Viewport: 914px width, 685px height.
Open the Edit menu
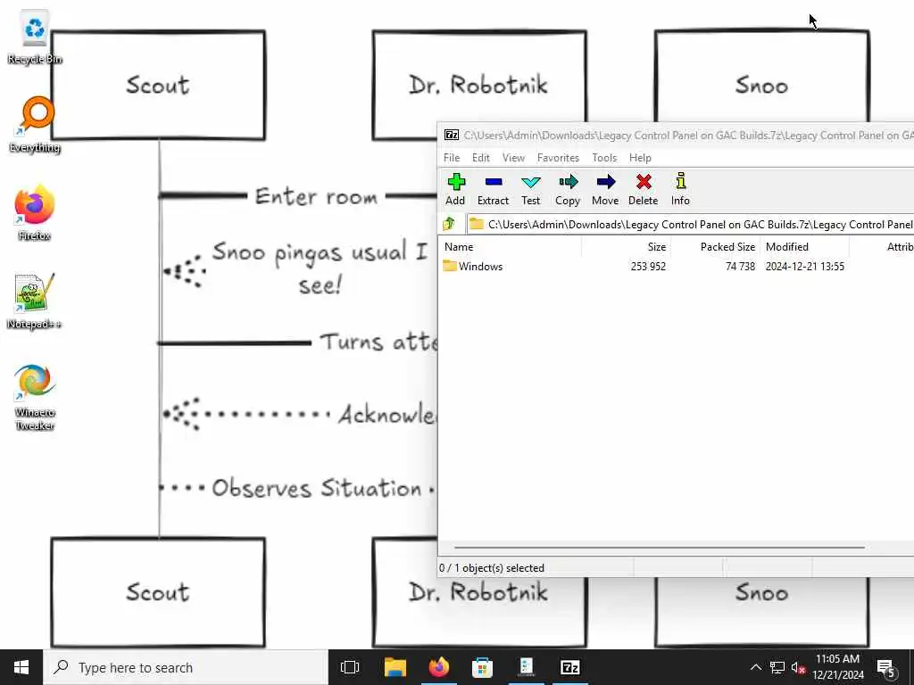[x=481, y=158]
